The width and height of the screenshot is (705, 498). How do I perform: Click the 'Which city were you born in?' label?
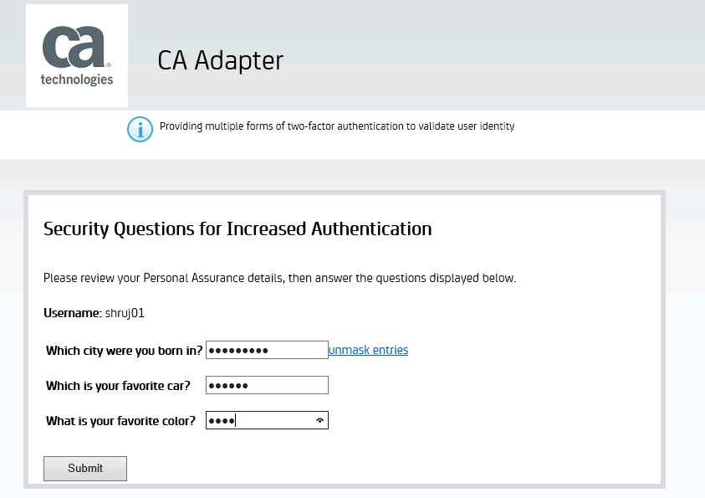click(x=125, y=351)
